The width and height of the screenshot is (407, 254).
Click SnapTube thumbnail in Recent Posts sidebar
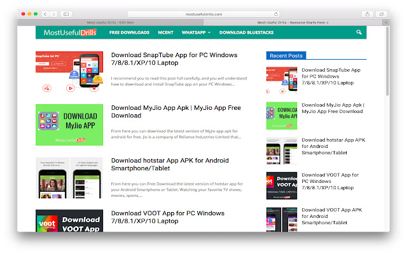(x=282, y=81)
